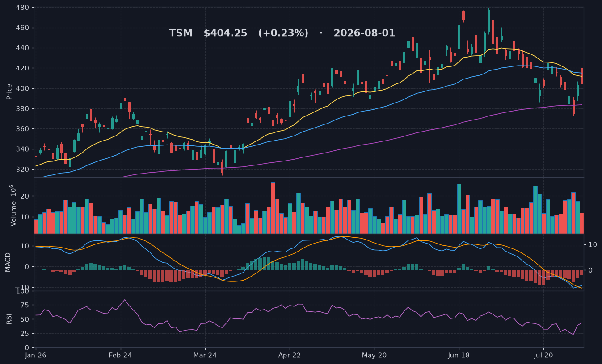This screenshot has height=364, width=602.
Task: Click the Apr 22 date label
Action: [290, 356]
